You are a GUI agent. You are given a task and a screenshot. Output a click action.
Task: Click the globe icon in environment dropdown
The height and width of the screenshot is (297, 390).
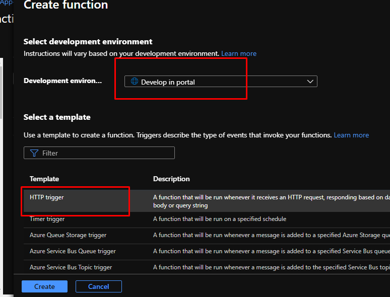(x=134, y=82)
